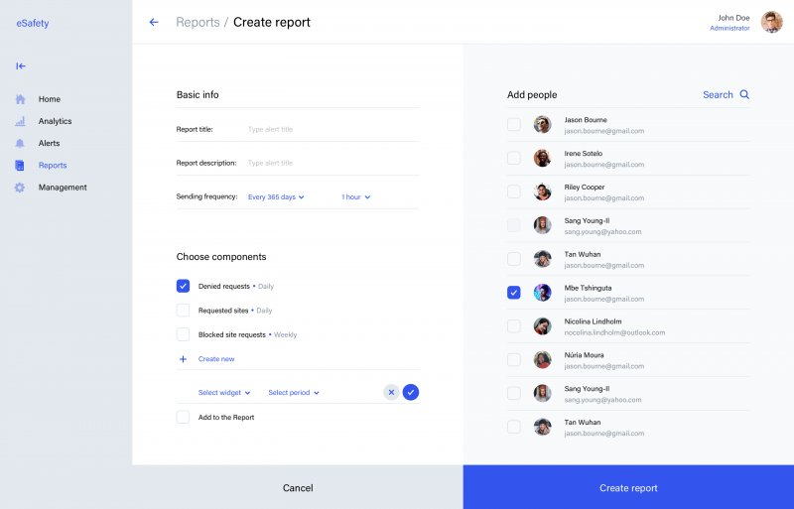Expand the Select widget dropdown
This screenshot has width=794, height=509.
coord(224,393)
